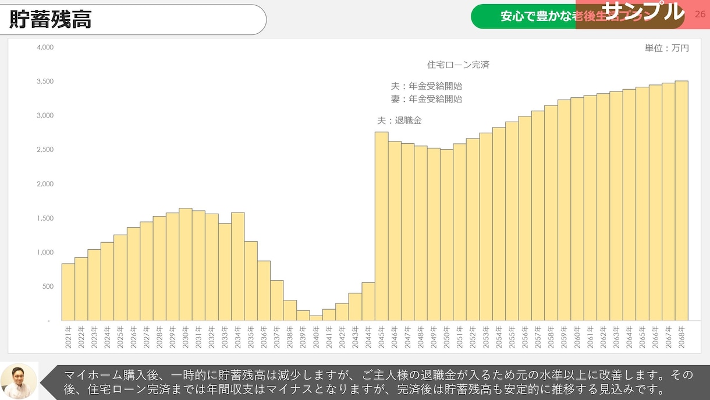710x400 pixels.
Task: Click the 500 y-axis label
Action: point(48,286)
